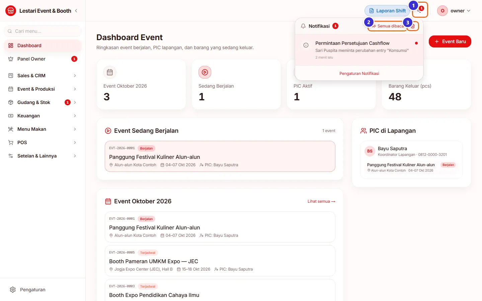482x301 pixels.
Task: Click the red badge on Panel Owner
Action: tap(74, 59)
